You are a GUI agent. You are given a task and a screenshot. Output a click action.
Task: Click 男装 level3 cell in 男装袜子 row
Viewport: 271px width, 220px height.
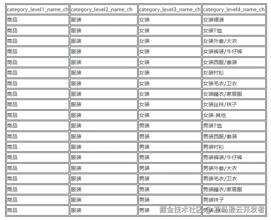pyautogui.click(x=170, y=200)
